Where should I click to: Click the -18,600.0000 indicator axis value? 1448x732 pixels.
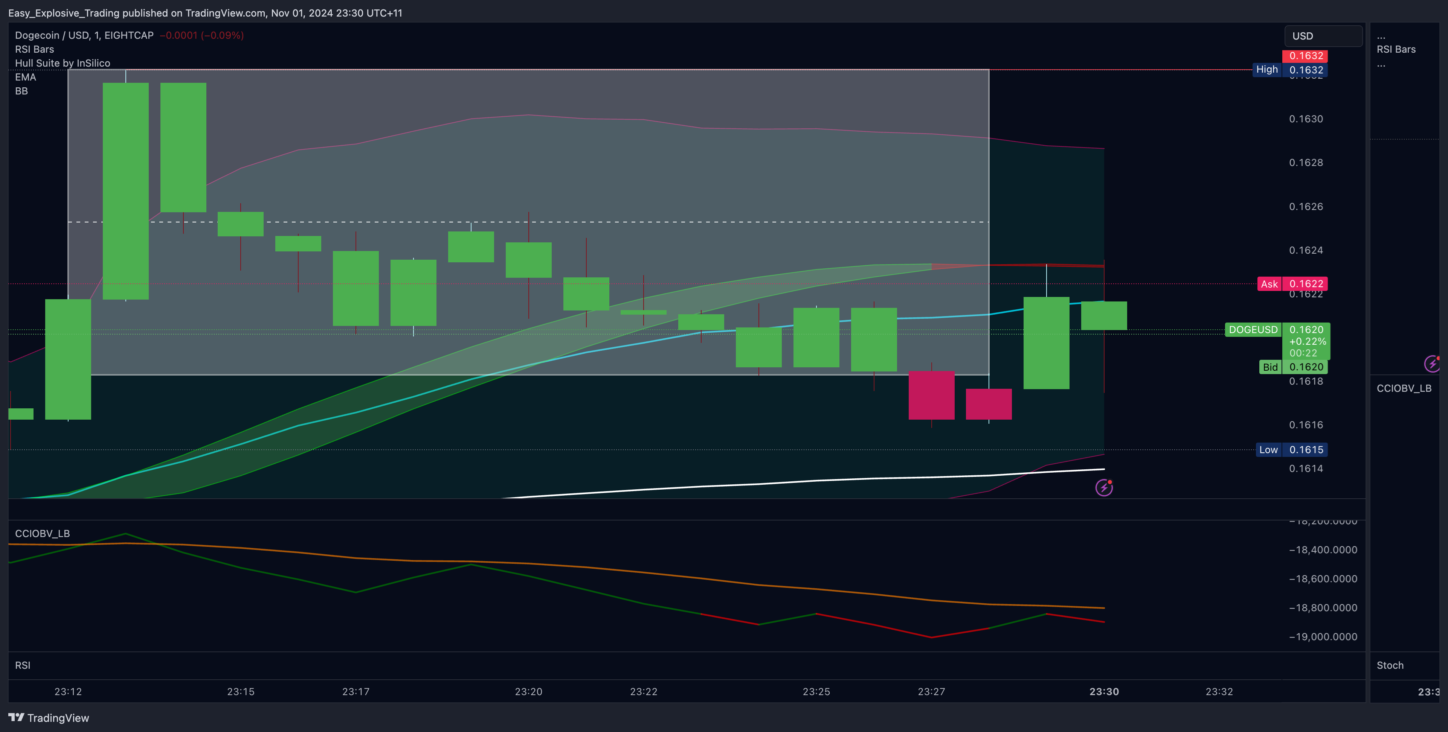(1323, 578)
